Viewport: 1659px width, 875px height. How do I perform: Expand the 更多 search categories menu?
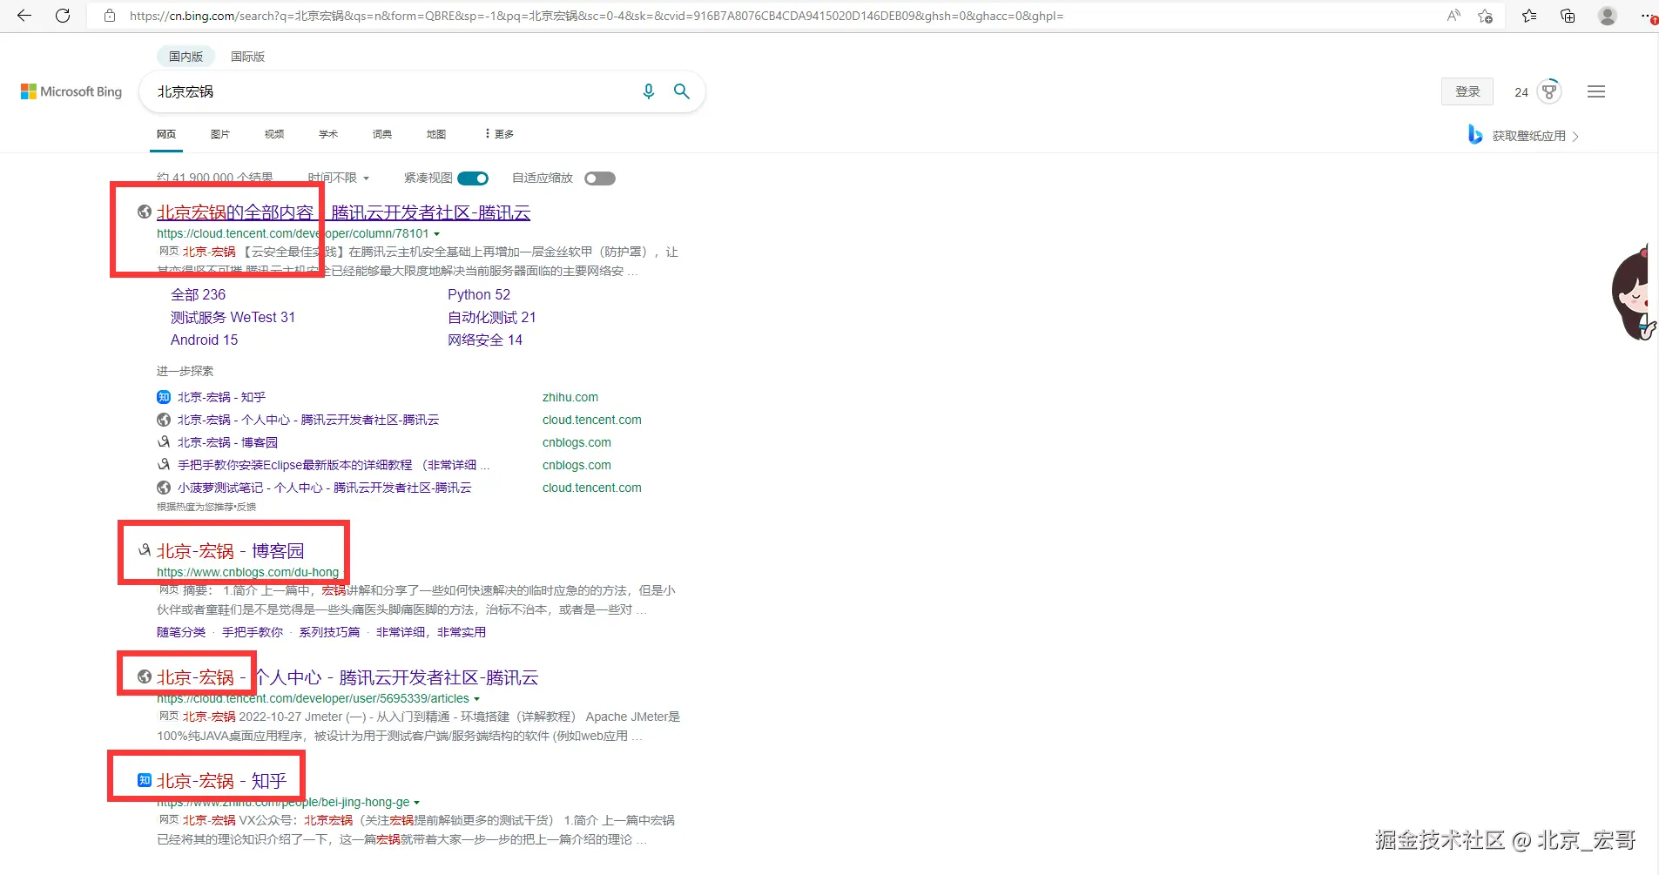pos(500,134)
